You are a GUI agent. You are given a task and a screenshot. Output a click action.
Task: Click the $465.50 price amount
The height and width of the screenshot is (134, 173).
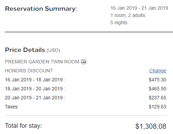pyautogui.click(x=157, y=89)
